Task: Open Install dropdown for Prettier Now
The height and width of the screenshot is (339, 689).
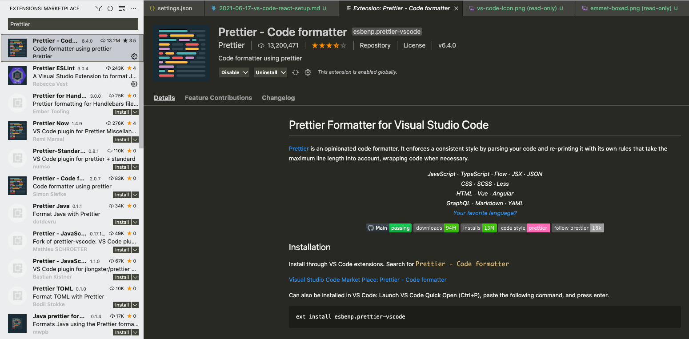Action: (135, 140)
